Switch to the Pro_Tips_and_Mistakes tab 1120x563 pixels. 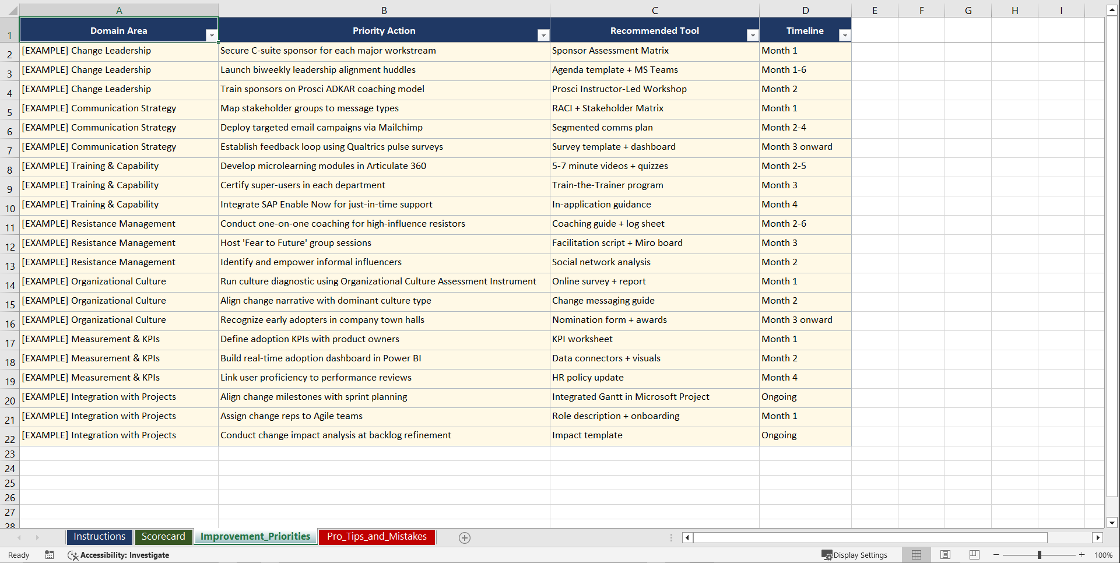pyautogui.click(x=376, y=536)
